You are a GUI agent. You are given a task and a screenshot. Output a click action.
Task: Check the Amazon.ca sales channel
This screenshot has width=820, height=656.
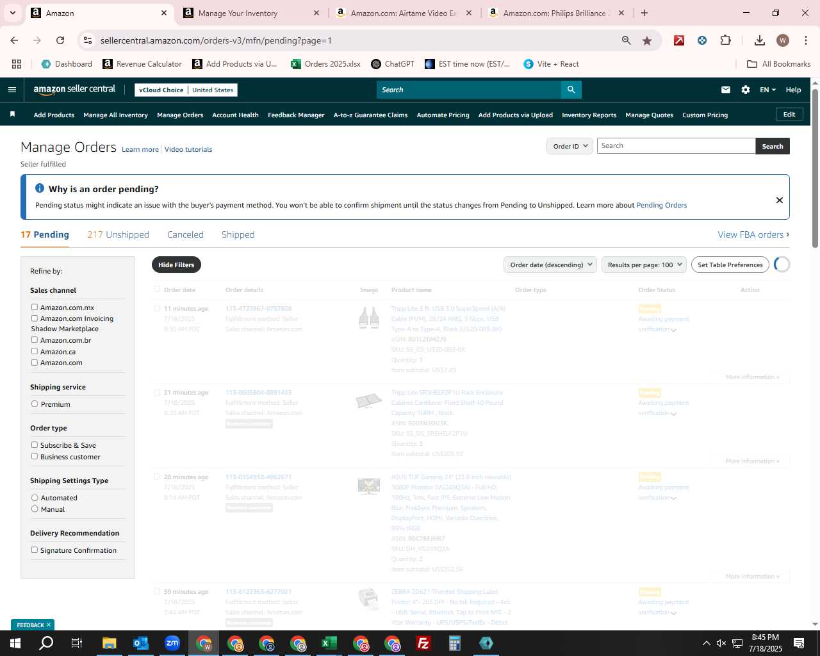(35, 351)
